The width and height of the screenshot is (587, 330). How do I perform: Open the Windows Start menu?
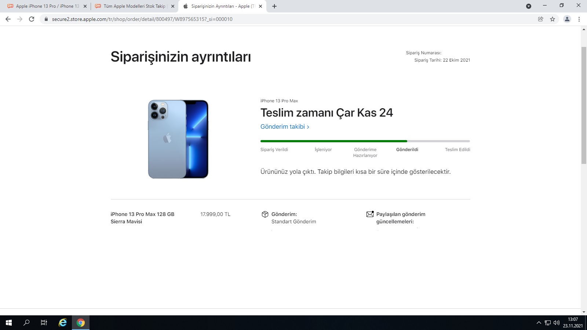pos(9,323)
